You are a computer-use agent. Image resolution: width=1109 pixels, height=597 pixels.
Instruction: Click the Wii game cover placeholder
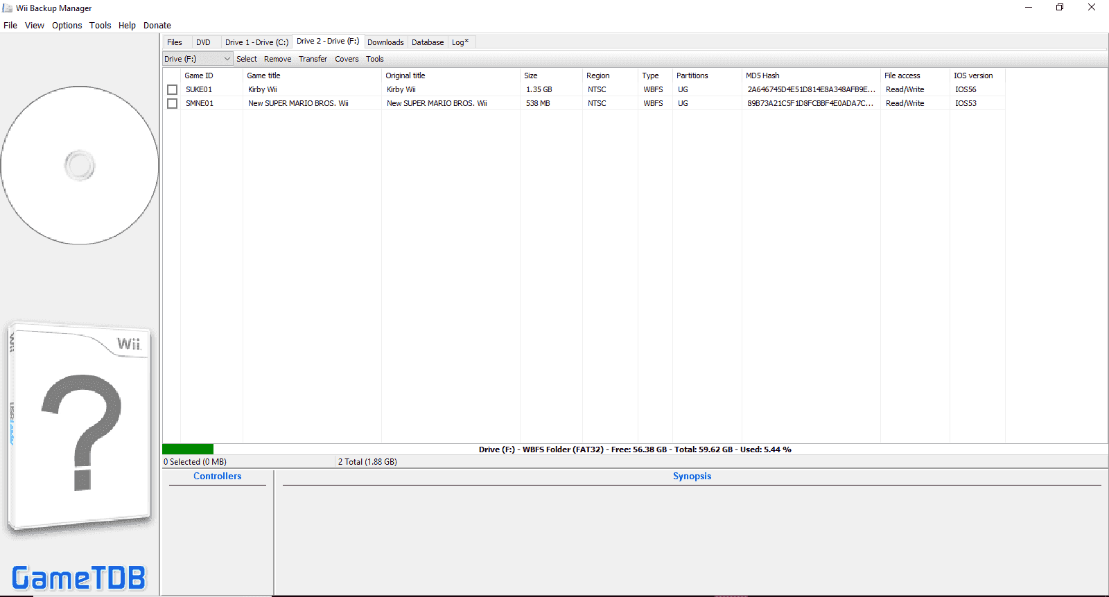[x=79, y=429]
